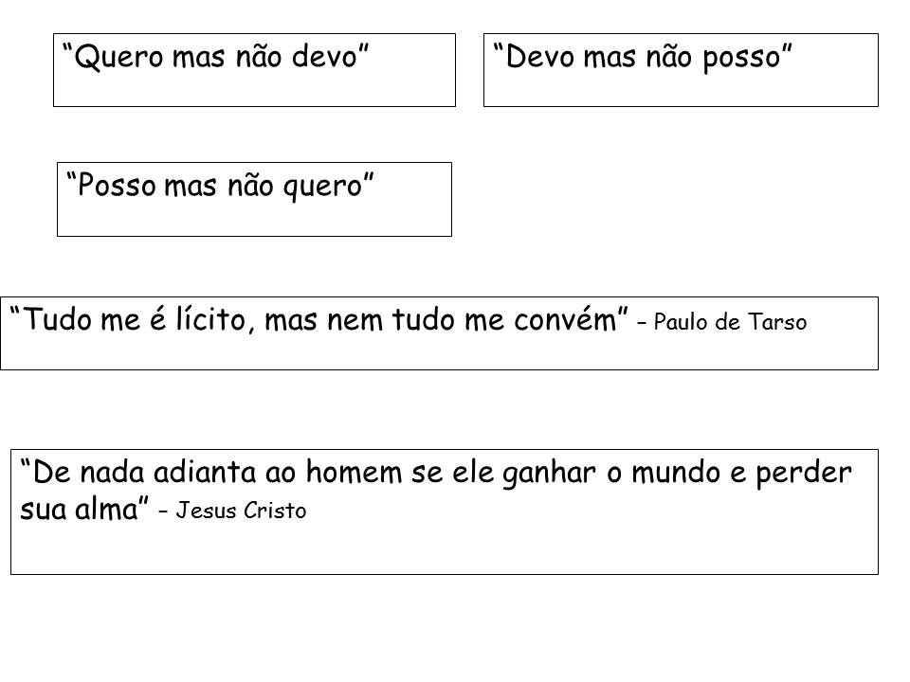This screenshot has height=682, width=910.
Task: Click the word "devo" ending the first quote
Action: point(324,57)
